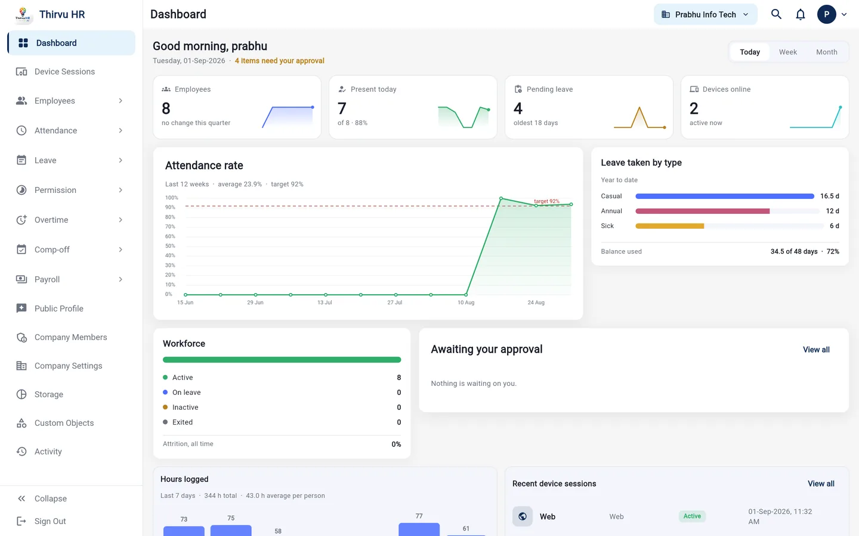Image resolution: width=859 pixels, height=536 pixels.
Task: Click the Casual leave blue bar
Action: (725, 196)
